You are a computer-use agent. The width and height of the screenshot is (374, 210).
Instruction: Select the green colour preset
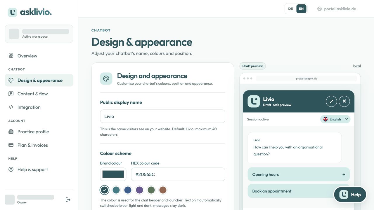(x=151, y=190)
